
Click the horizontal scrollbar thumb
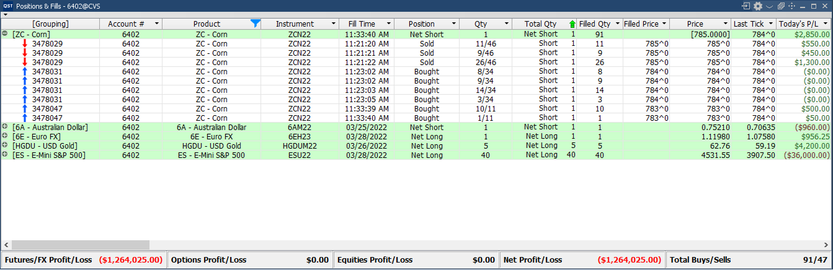(81, 245)
